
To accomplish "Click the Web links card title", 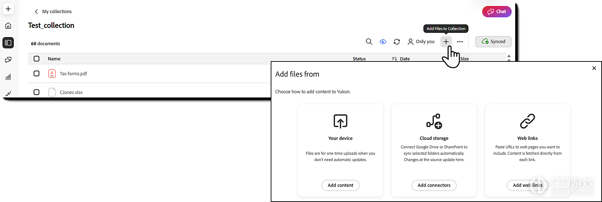I will 528,138.
